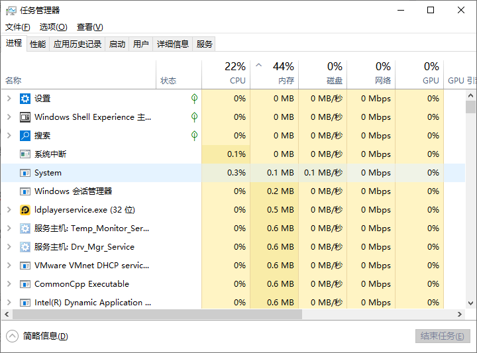Expand the Windows Shell Experience process group

point(9,117)
